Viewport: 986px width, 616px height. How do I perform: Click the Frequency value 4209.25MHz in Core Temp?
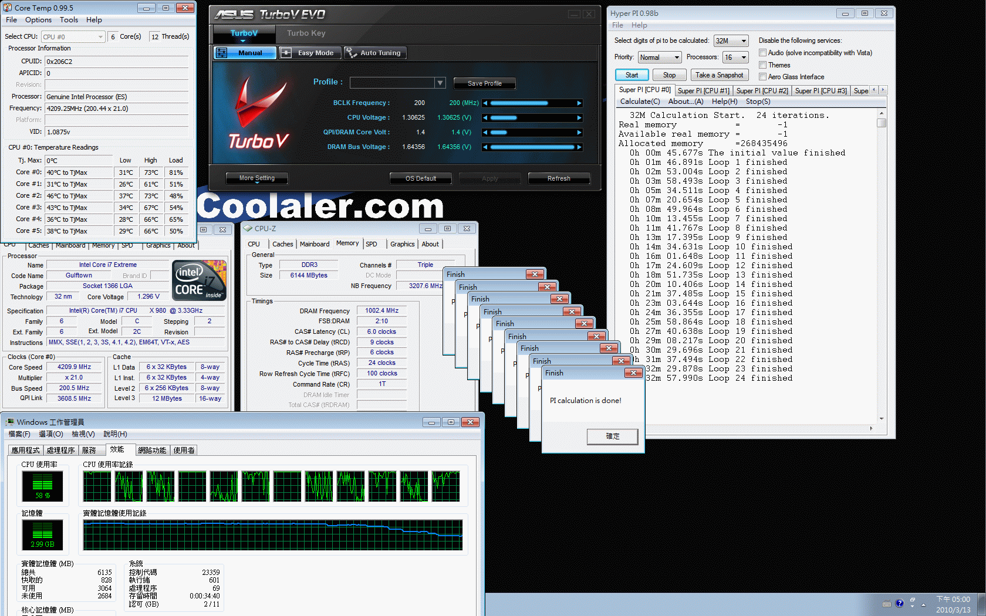(116, 109)
